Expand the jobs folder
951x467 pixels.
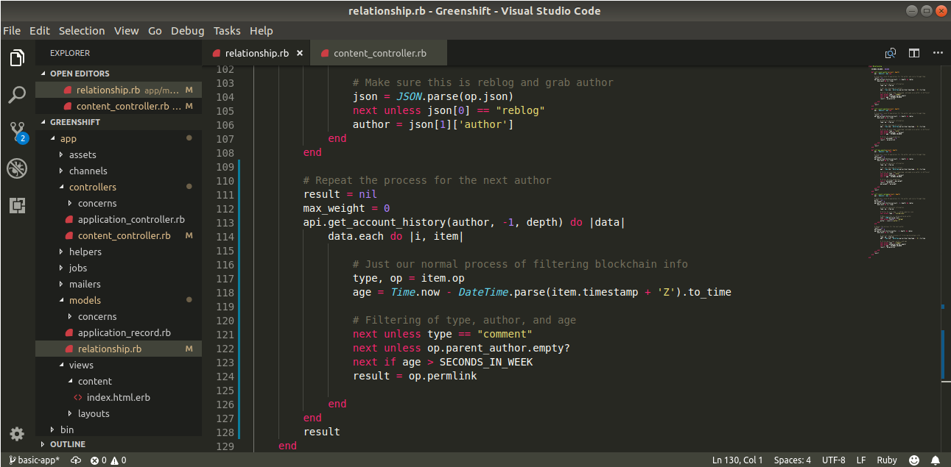pos(119,268)
